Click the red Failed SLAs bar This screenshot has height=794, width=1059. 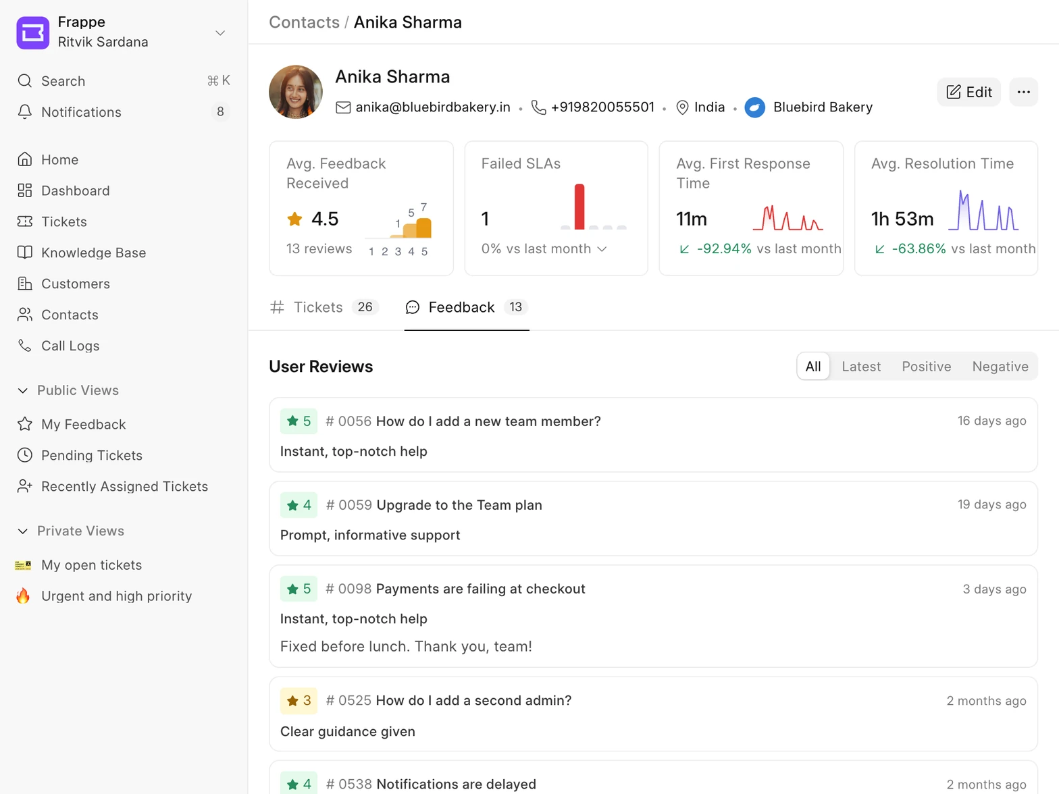click(x=579, y=207)
